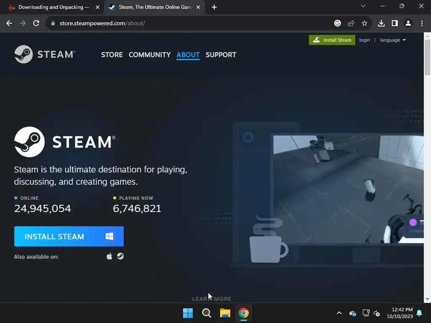Image resolution: width=431 pixels, height=323 pixels.
Task: Click the large Steam logo in hero section
Action: coord(65,142)
